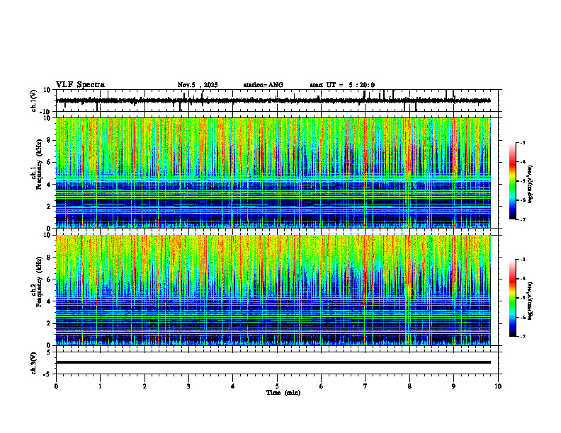Click time-axis tick label "6"
Image resolution: width=561 pixels, height=433 pixels.
pyautogui.click(x=322, y=386)
